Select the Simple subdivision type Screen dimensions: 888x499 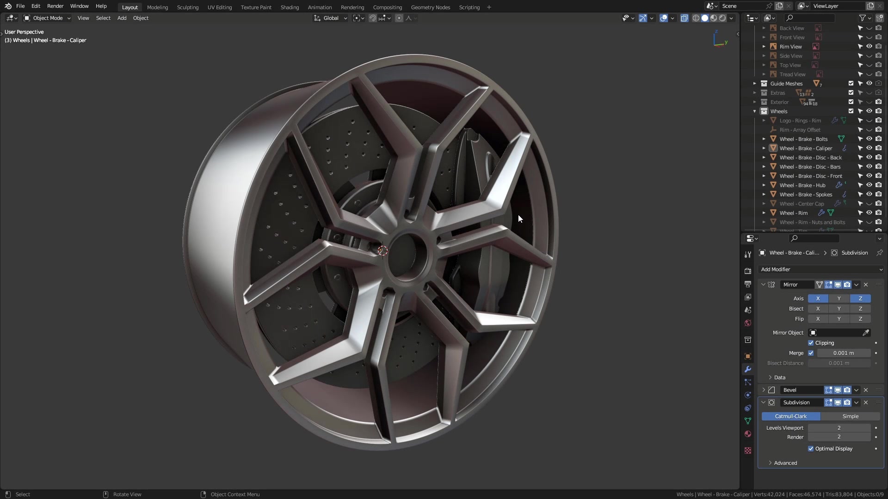point(851,416)
